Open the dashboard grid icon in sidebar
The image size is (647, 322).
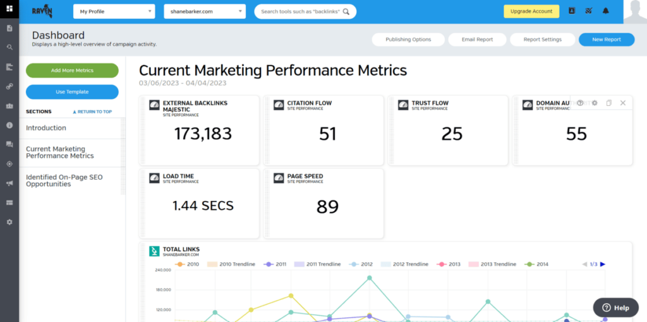(x=9, y=9)
